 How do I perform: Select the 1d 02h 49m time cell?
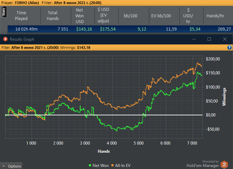pyautogui.click(x=26, y=29)
